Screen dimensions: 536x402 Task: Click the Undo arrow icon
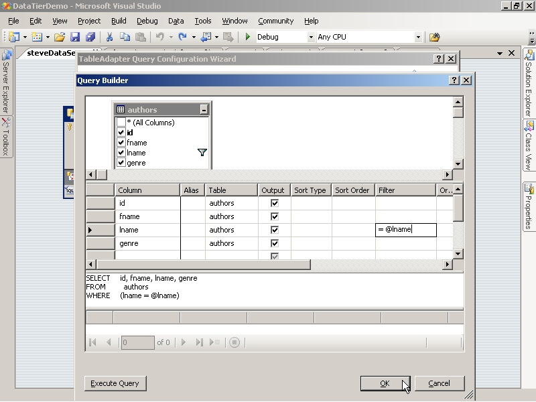[x=160, y=37]
